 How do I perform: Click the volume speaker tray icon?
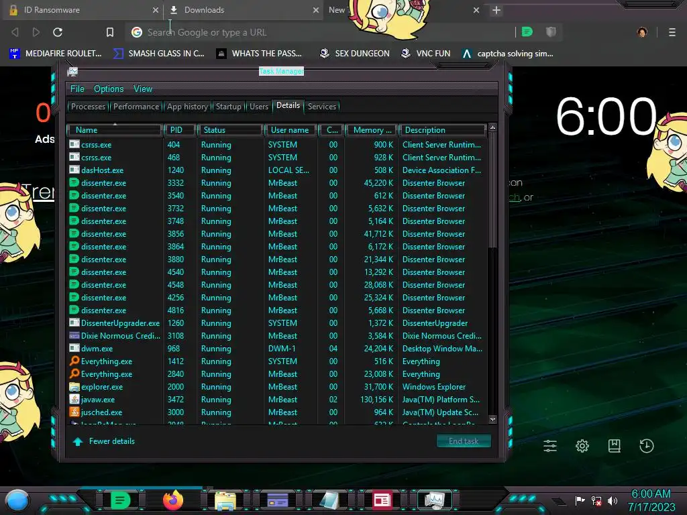tap(613, 500)
